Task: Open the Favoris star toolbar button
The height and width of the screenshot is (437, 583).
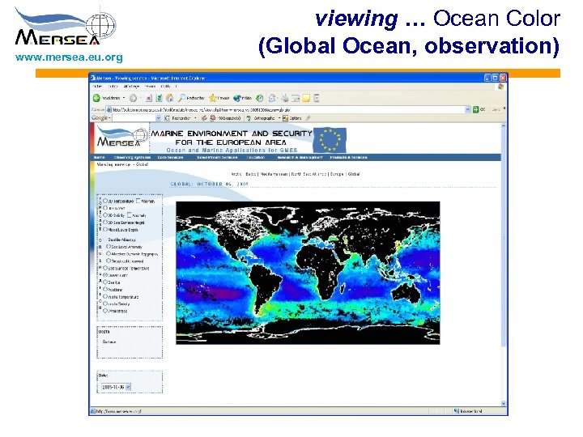Action: click(213, 98)
